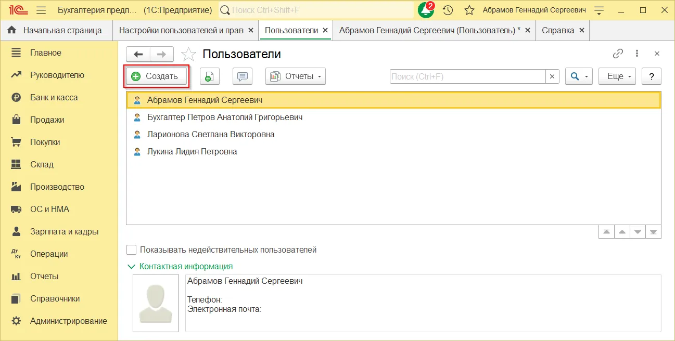Image resolution: width=675 pixels, height=341 pixels.
Task: Expand the Еще dropdown menu
Action: pyautogui.click(x=617, y=76)
